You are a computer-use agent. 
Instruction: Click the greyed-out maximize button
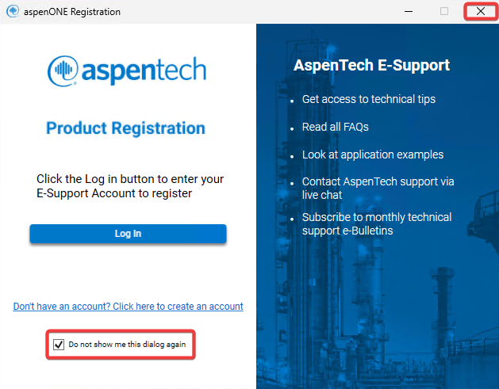(x=444, y=11)
